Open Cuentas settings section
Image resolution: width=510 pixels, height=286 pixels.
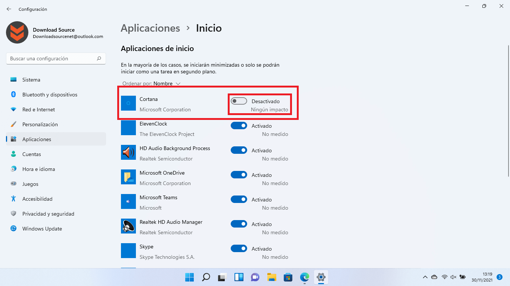[x=56, y=154]
